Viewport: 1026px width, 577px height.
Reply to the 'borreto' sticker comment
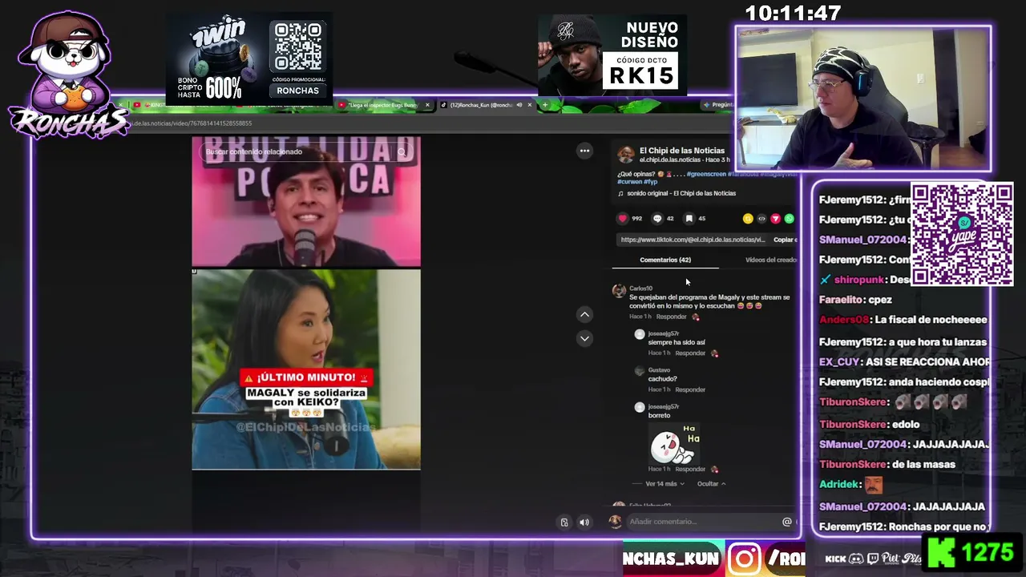coord(690,470)
